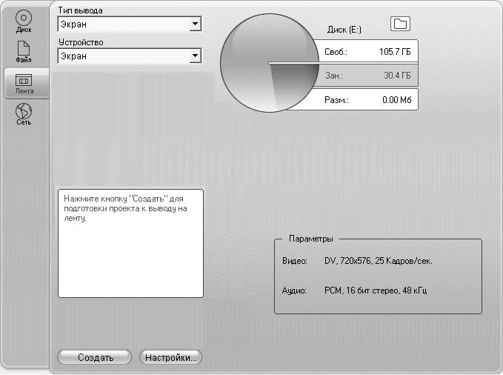Click the Устройство combo box showing Экран
The height and width of the screenshot is (375, 503).
click(123, 56)
